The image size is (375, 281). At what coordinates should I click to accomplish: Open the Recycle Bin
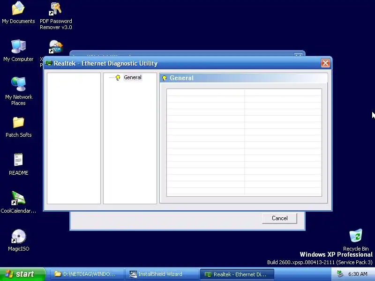point(356,240)
